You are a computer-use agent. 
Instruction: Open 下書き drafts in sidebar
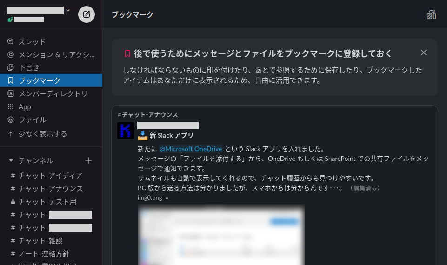point(51,67)
